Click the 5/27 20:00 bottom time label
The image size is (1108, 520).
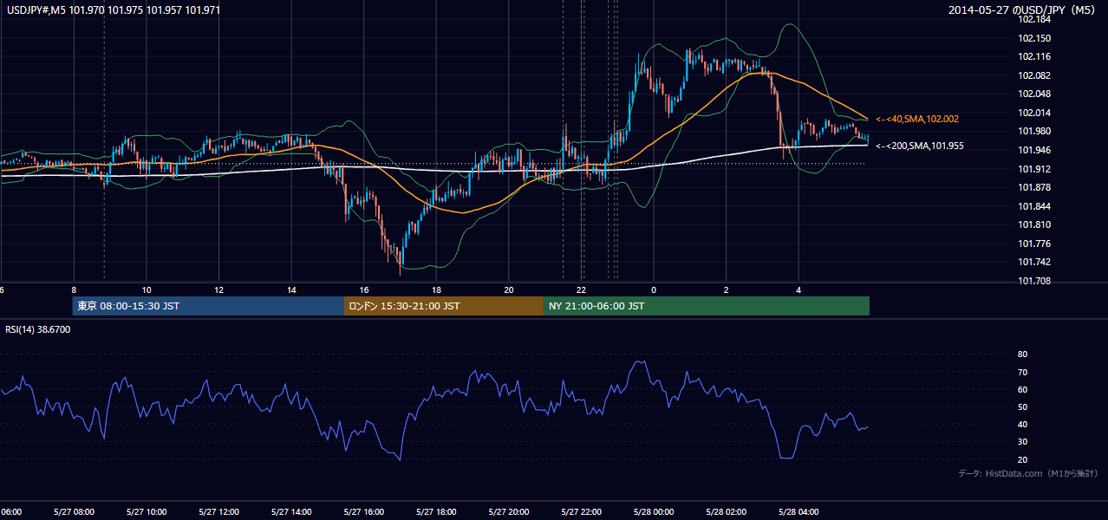point(509,512)
